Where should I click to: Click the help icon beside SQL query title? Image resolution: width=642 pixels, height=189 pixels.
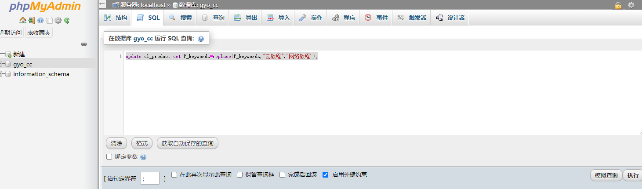[x=201, y=39]
